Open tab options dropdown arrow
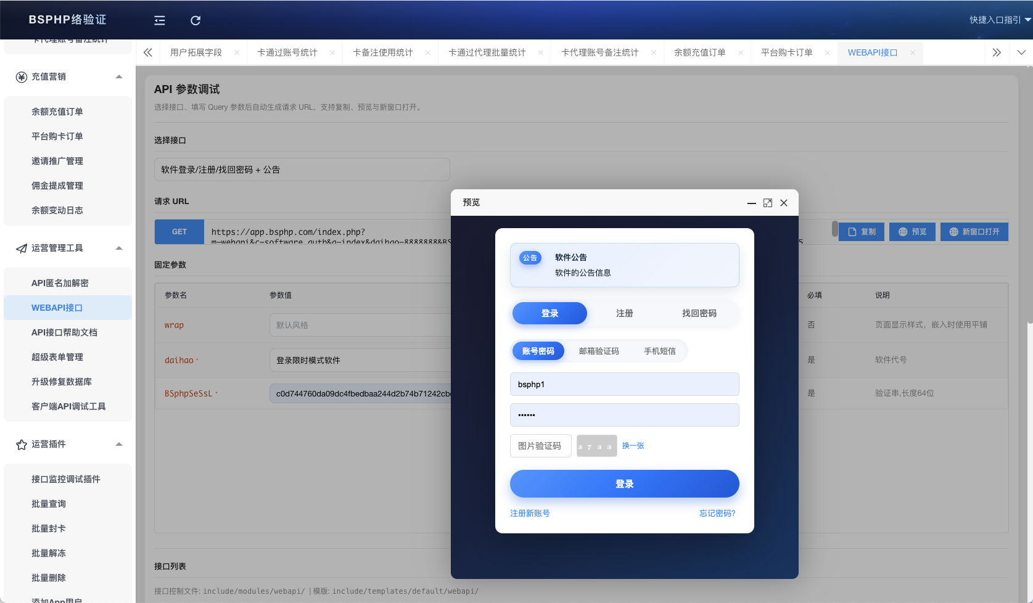This screenshot has height=603, width=1033. pos(1021,52)
